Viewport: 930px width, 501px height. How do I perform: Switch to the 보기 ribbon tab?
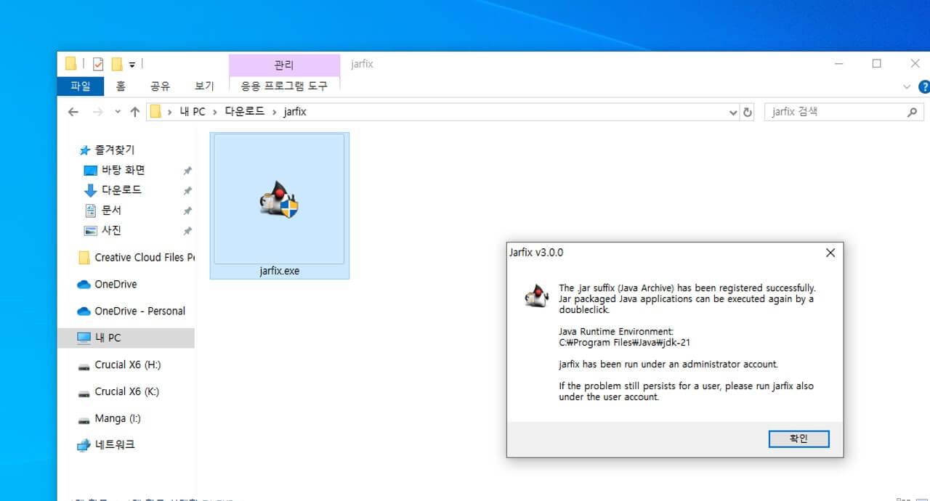point(204,86)
